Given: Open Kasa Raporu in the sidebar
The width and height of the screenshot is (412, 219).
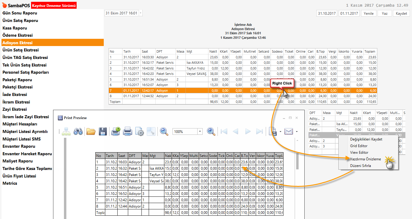Looking at the screenshot, I should click(15, 28).
